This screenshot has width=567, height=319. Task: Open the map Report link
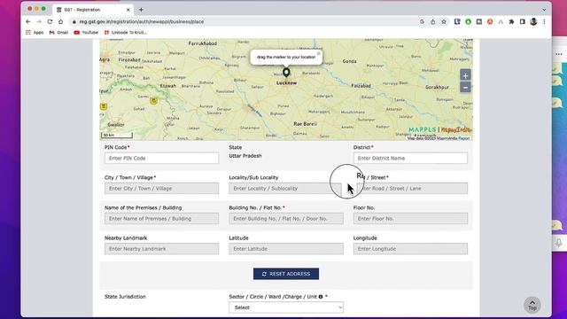464,138
